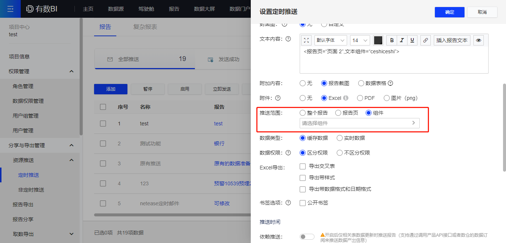The height and width of the screenshot is (243, 506).
Task: Expand the editor with the fullscreen icon
Action: (306, 40)
